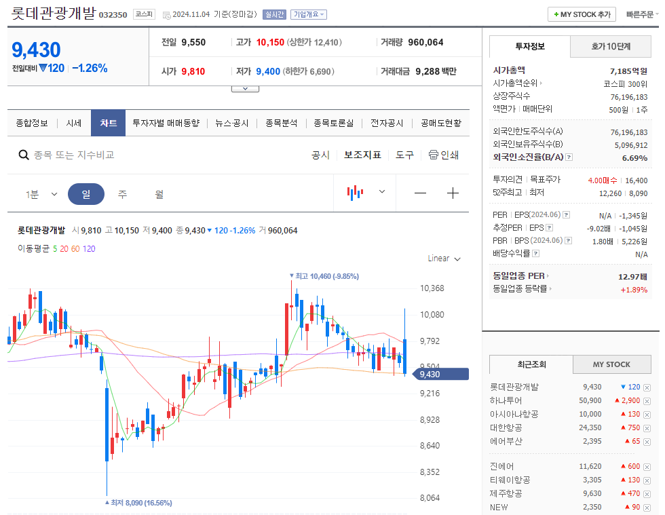Open help icon for PER EPS(2024.06)

(x=566, y=215)
